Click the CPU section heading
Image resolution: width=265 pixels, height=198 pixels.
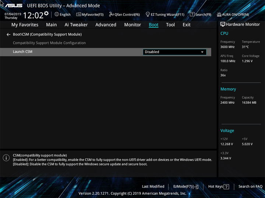(224, 33)
